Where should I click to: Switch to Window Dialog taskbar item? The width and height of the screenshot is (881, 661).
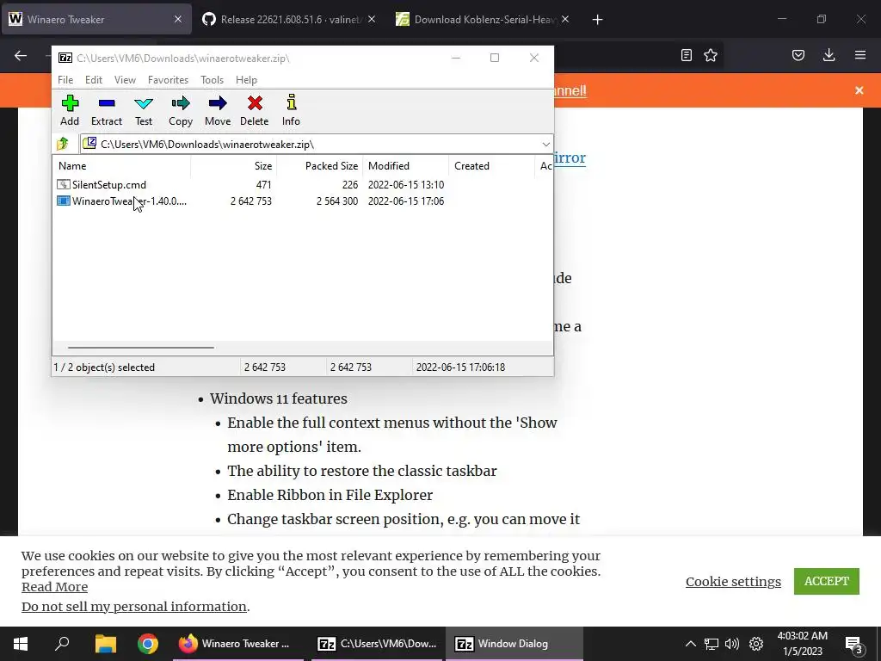coord(514,644)
